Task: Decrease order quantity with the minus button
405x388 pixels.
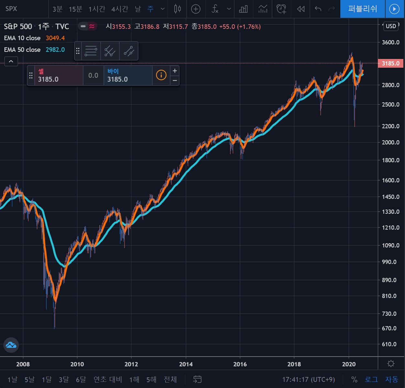Action: click(175, 80)
